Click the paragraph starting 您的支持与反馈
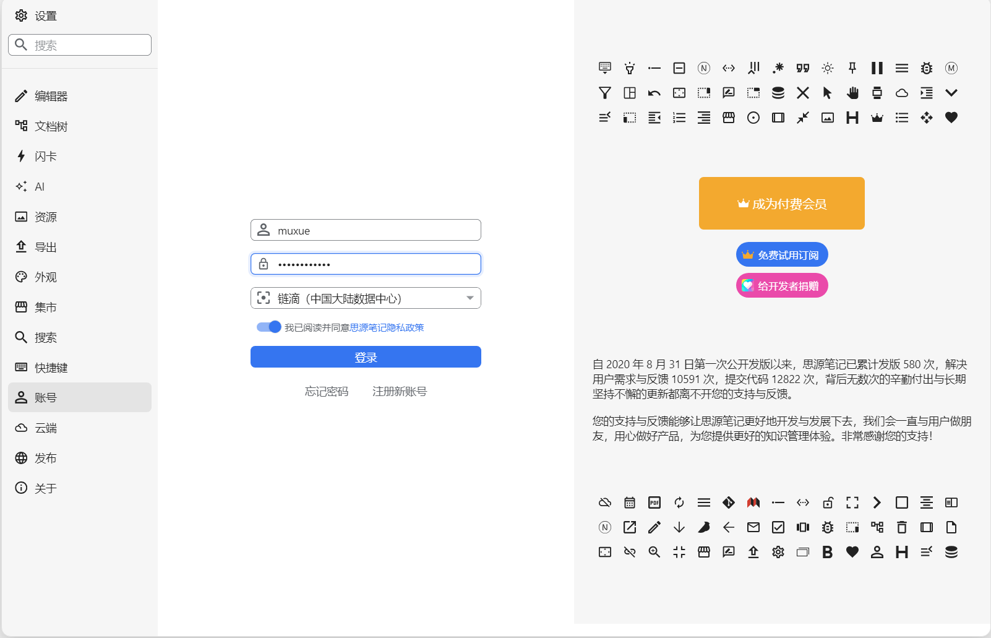This screenshot has height=638, width=991. coord(782,429)
